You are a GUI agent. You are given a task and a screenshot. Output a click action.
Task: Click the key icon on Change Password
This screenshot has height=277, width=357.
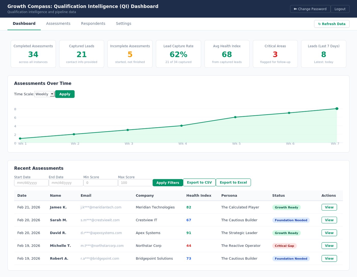pos(295,9)
